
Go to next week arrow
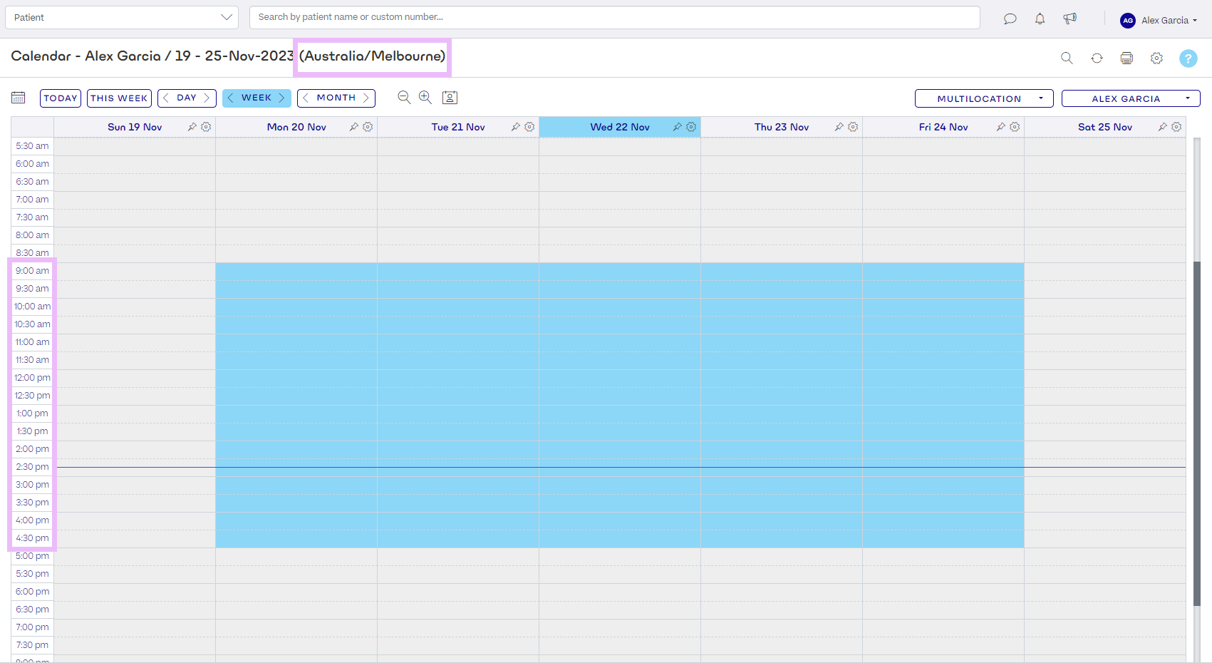(x=281, y=98)
